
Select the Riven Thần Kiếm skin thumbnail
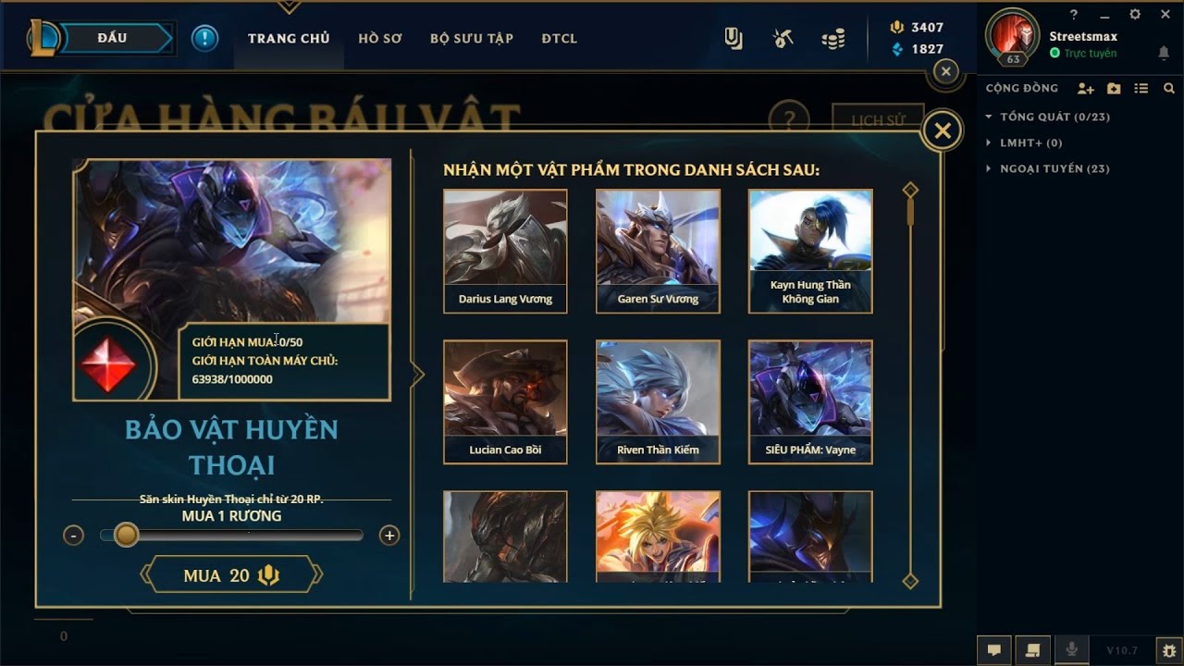(x=658, y=401)
